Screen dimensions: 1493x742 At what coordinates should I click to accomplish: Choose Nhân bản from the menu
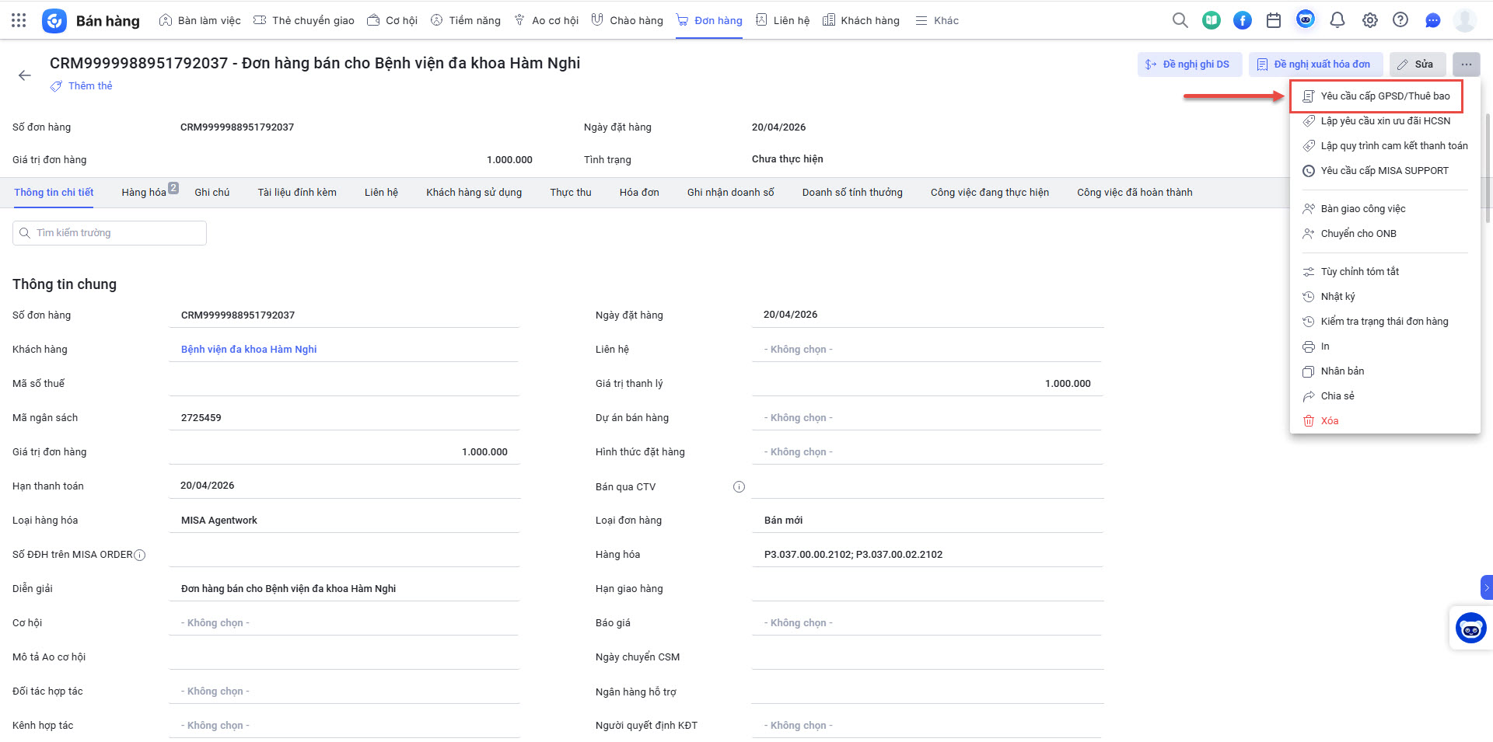pyautogui.click(x=1342, y=371)
